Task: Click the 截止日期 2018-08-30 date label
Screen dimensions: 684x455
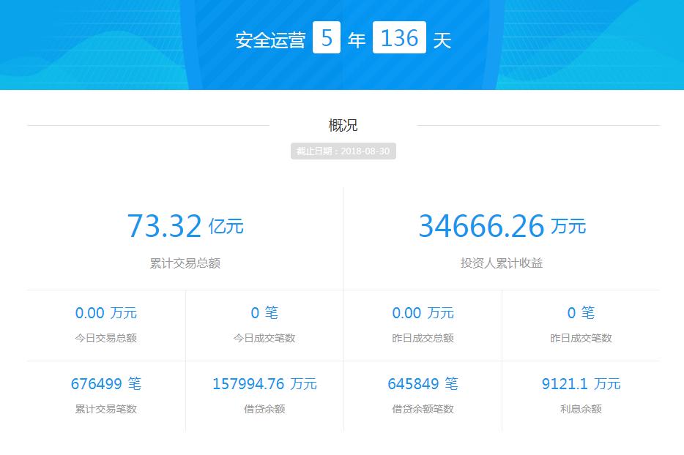Action: point(341,151)
